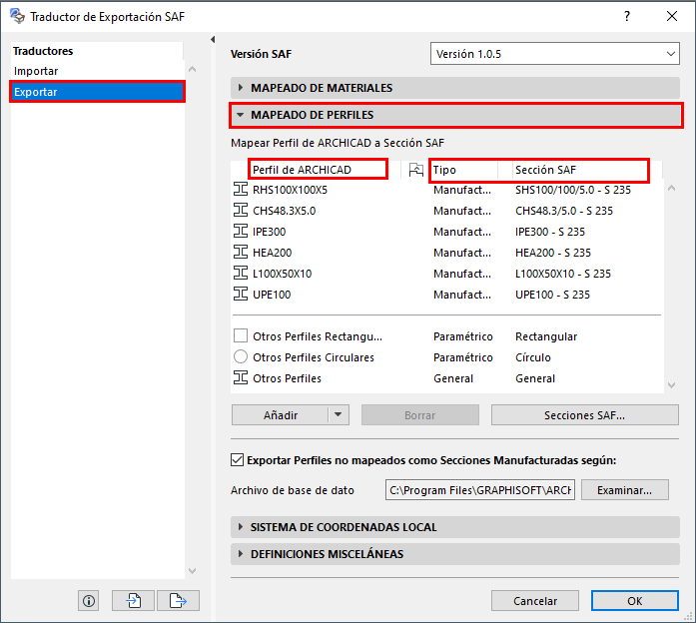Select the HEA200 profile name
This screenshot has height=623, width=696.
click(x=272, y=253)
